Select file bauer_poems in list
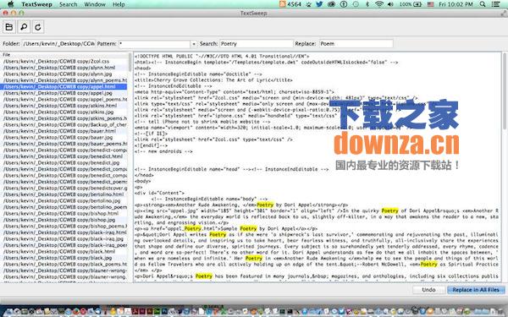The image size is (508, 317). tap(63, 144)
